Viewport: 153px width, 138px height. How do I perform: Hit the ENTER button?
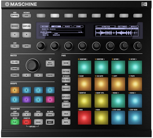(50, 75)
